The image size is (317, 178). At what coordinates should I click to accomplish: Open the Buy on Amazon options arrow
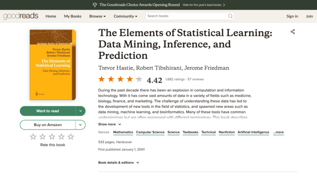tap(80, 125)
